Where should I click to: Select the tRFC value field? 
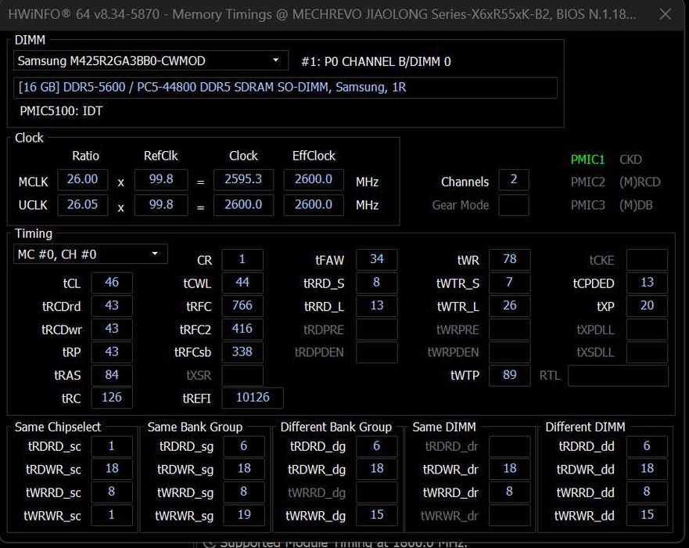pos(242,306)
